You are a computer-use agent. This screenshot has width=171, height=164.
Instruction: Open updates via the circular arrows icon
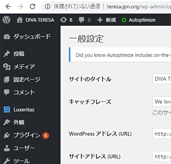point(64,20)
